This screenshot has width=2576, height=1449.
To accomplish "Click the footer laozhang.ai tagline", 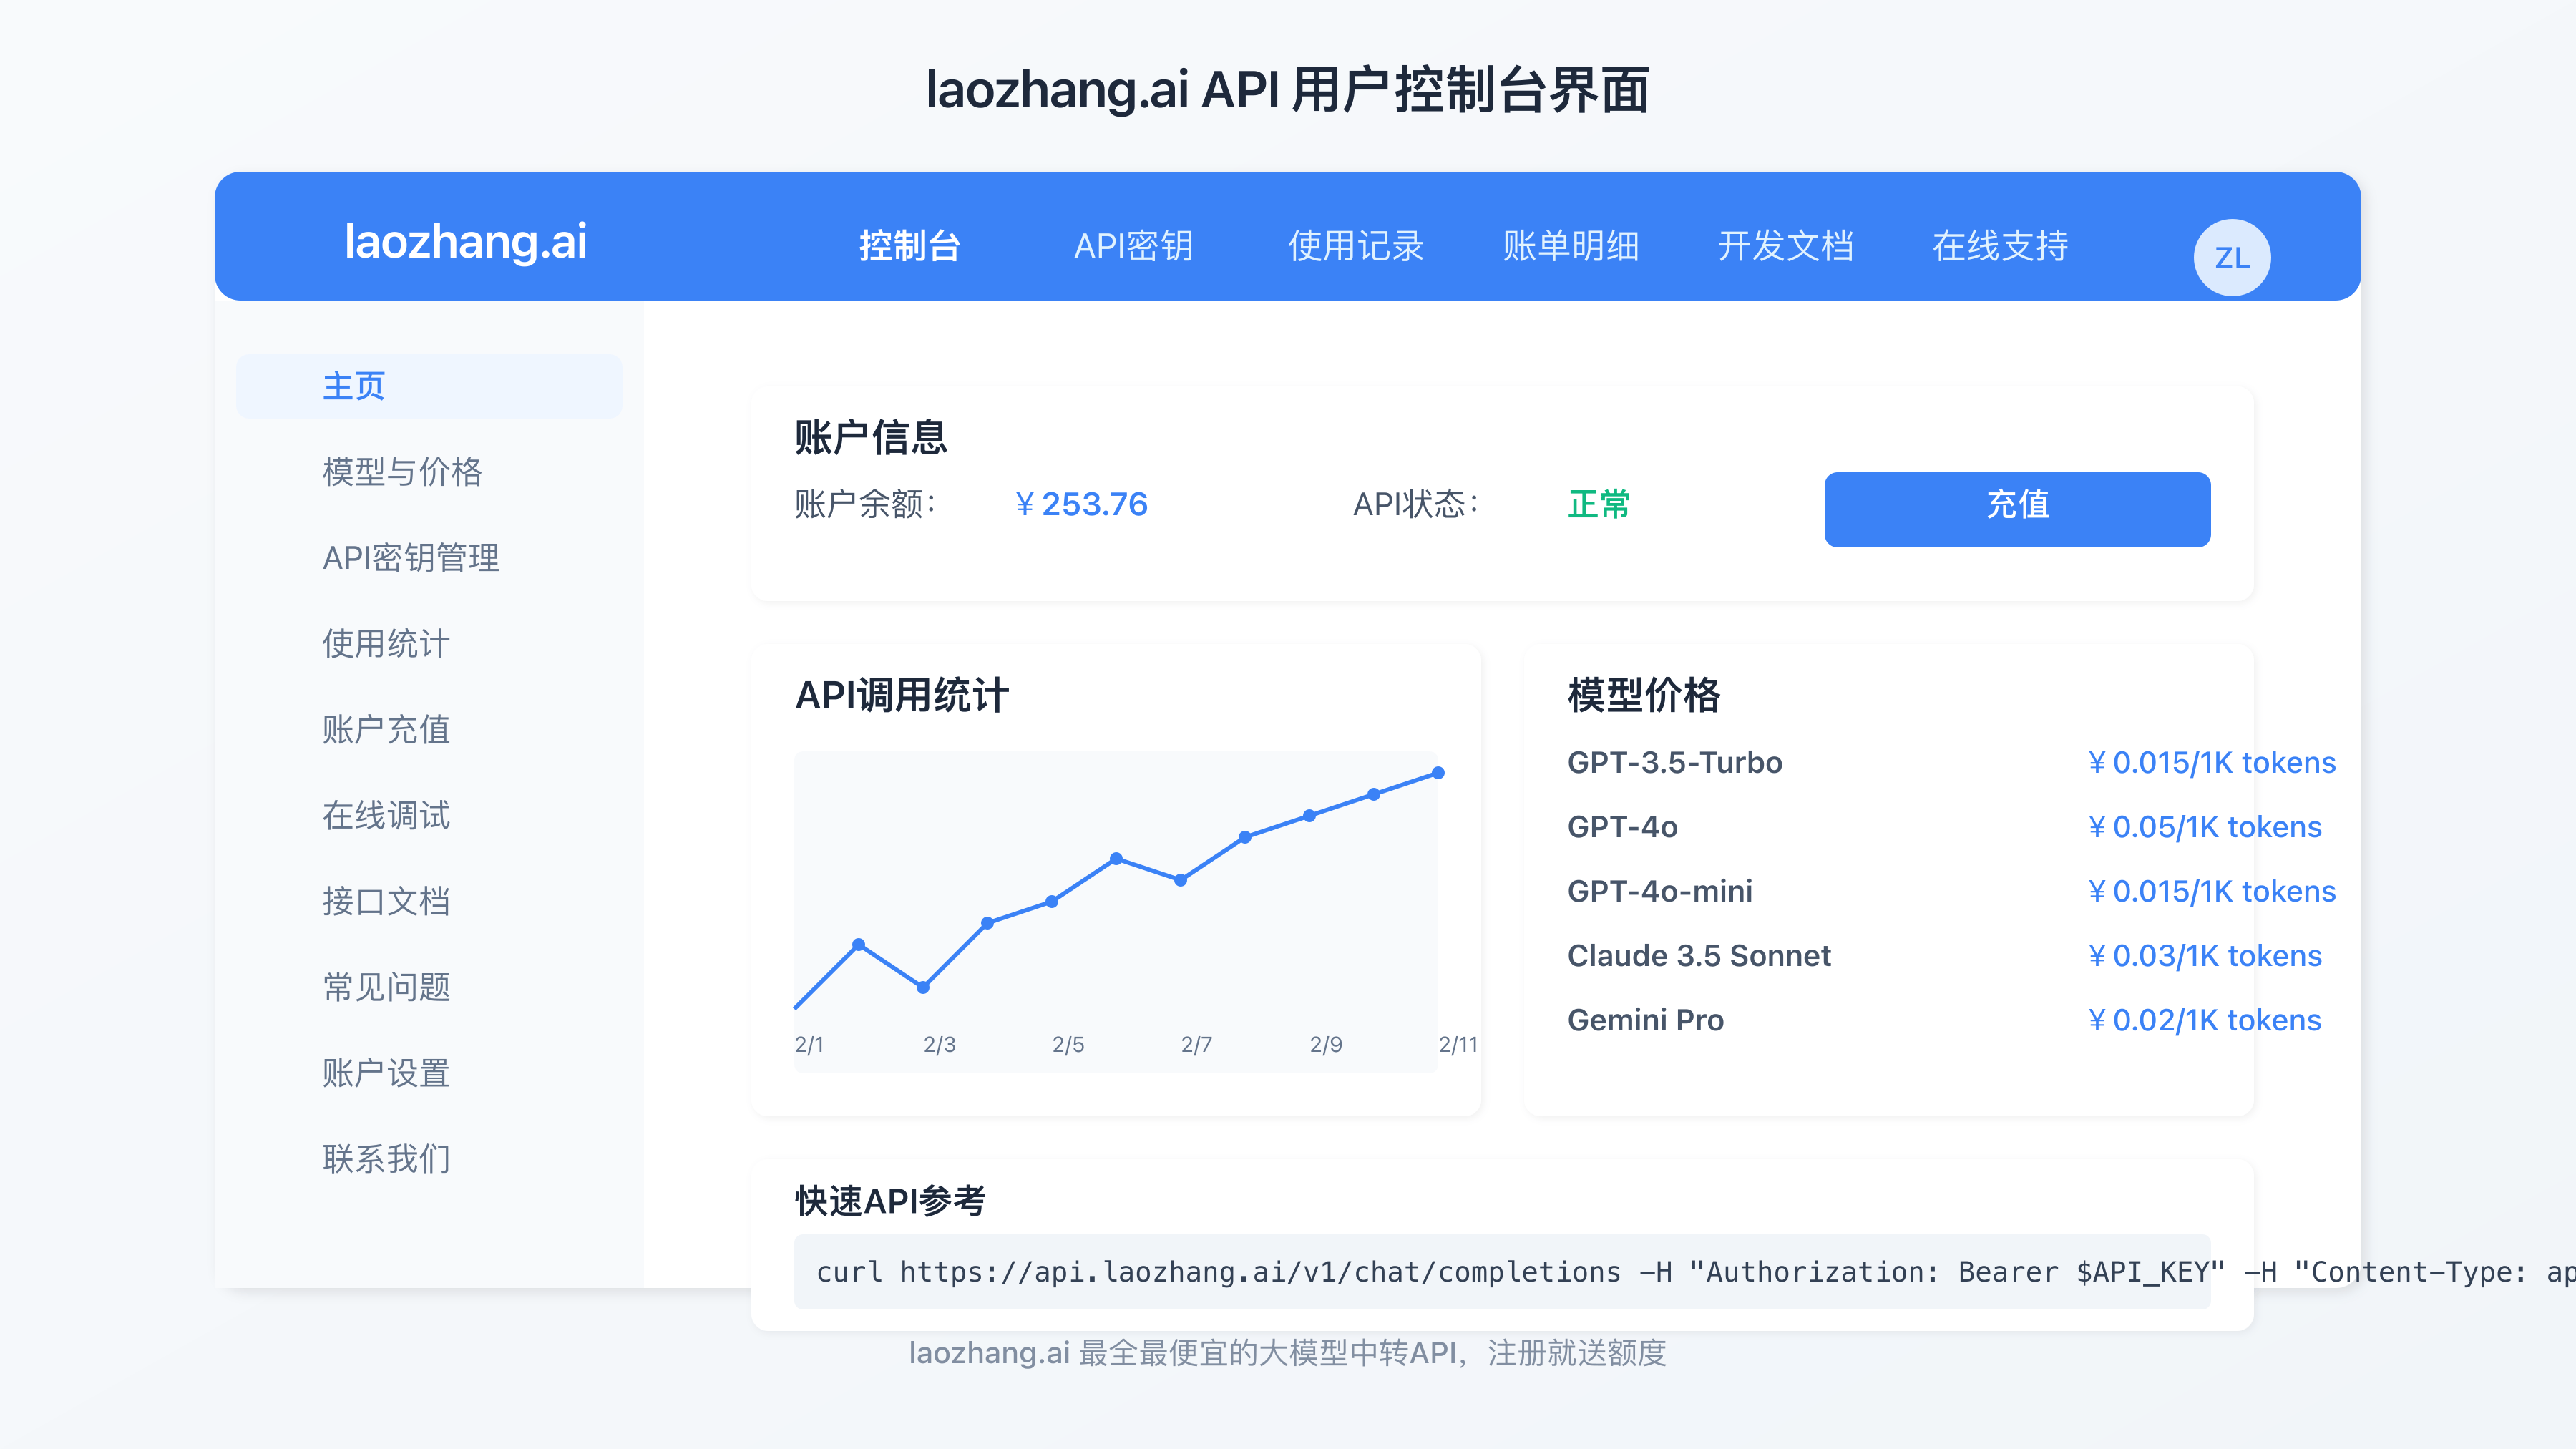I will pos(1287,1353).
